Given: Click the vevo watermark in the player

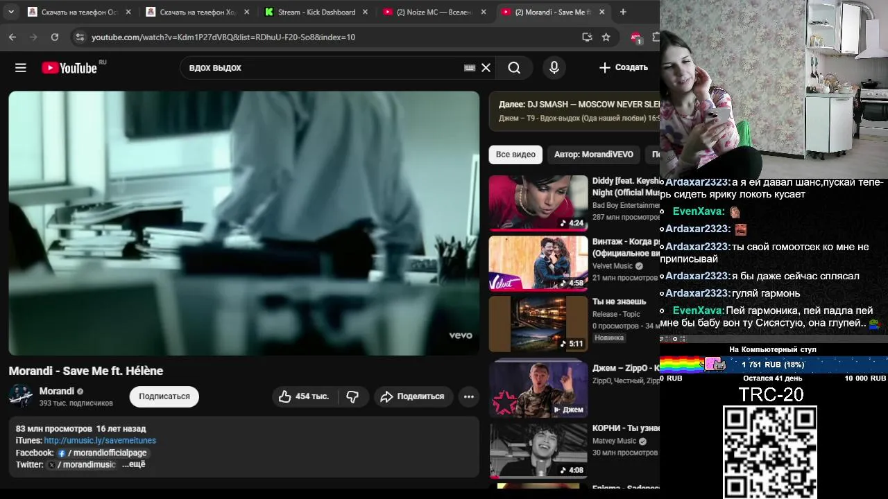Looking at the screenshot, I should click(461, 335).
